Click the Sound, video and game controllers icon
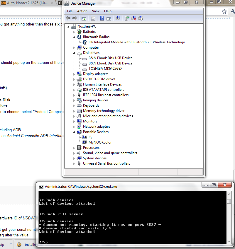The width and height of the screenshot is (235, 249). click(79, 153)
